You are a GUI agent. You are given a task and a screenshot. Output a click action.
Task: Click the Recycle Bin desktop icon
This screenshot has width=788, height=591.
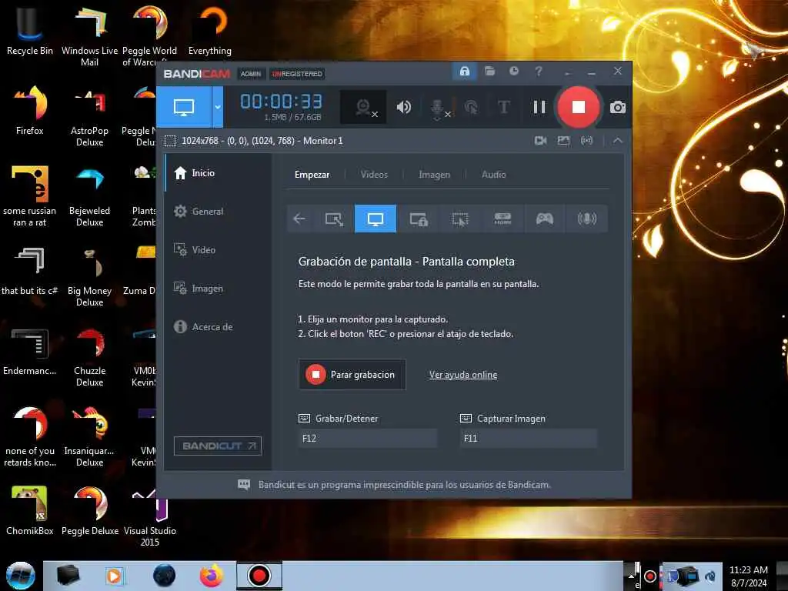click(30, 30)
